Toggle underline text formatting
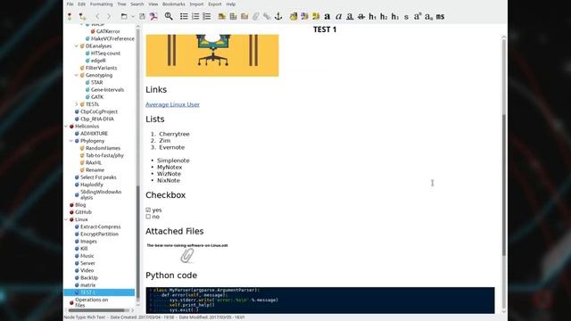 point(350,16)
